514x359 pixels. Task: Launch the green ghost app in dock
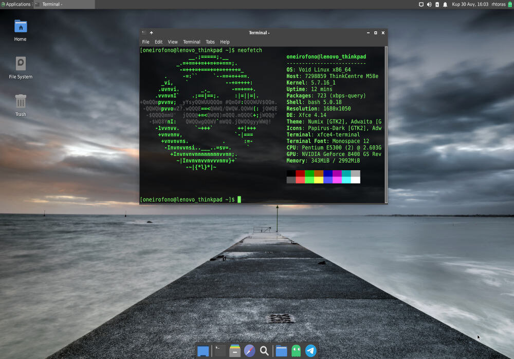click(x=296, y=351)
